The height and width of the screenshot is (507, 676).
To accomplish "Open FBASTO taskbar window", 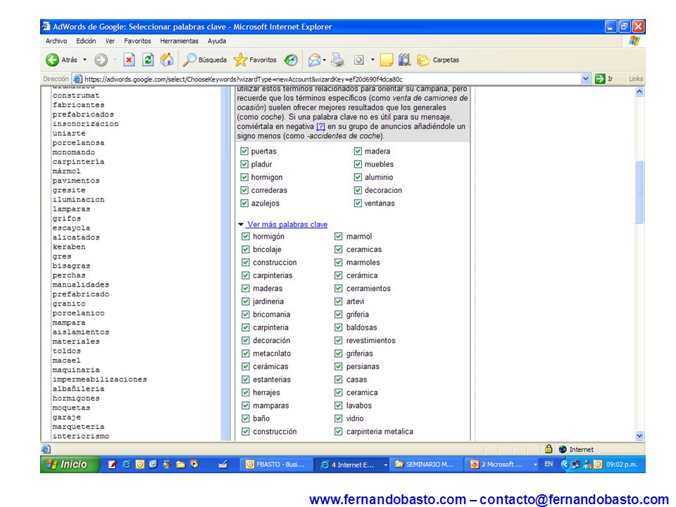I will point(275,464).
